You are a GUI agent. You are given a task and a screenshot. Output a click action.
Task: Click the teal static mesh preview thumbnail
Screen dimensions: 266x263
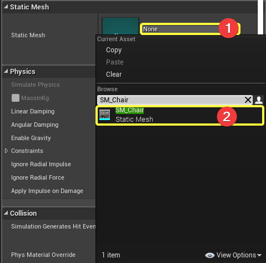point(121,26)
